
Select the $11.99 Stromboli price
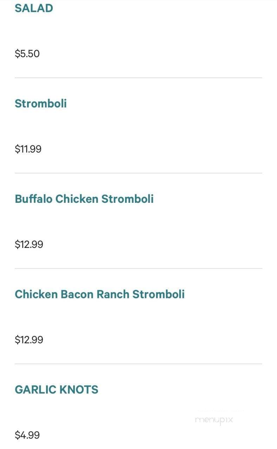28,149
